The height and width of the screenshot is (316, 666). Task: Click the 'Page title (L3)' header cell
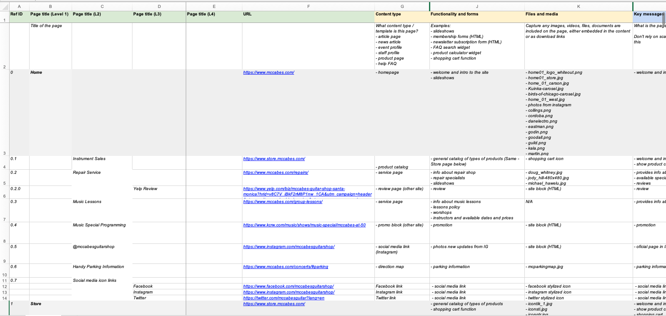tap(159, 17)
